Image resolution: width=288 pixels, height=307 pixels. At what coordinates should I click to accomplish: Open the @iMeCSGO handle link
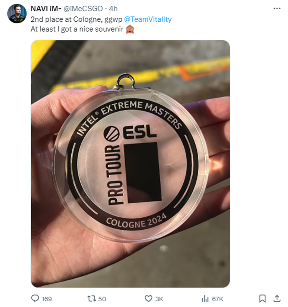point(83,9)
